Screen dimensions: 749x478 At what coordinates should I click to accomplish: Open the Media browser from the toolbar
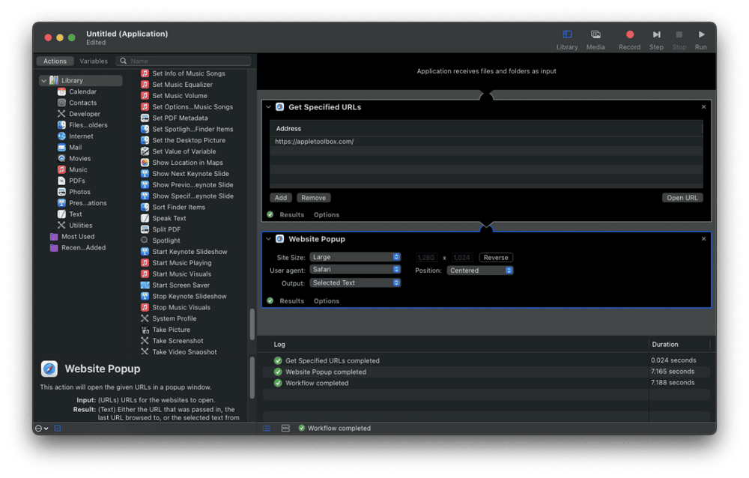coord(595,34)
